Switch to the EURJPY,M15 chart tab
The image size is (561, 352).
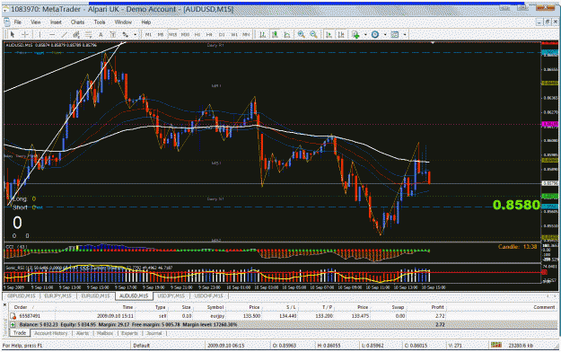point(58,295)
